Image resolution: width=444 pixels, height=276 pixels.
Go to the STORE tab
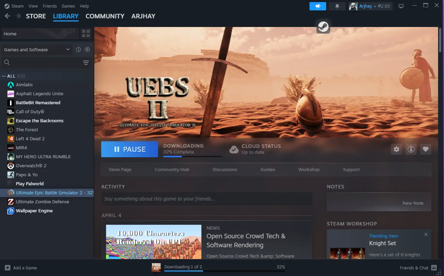tap(36, 16)
